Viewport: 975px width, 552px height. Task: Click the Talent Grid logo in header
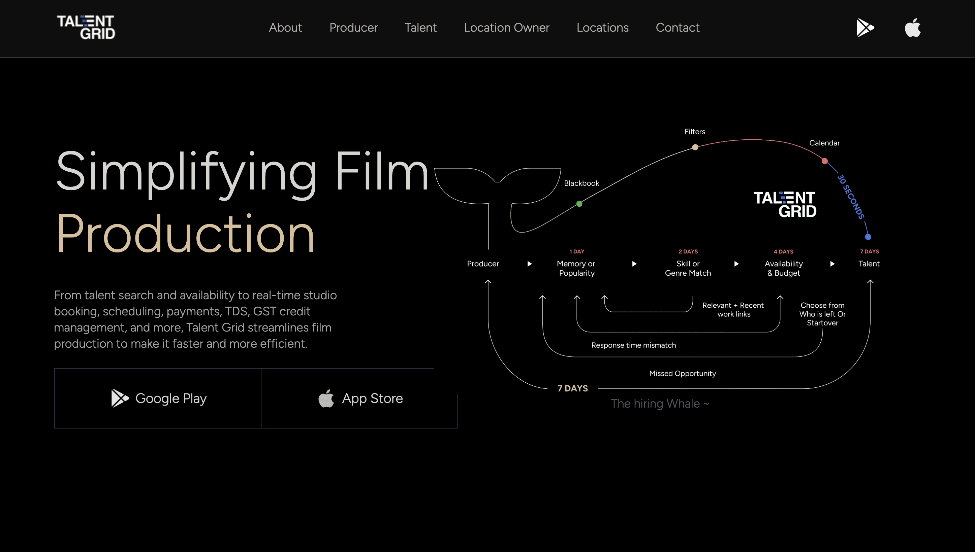tap(86, 27)
